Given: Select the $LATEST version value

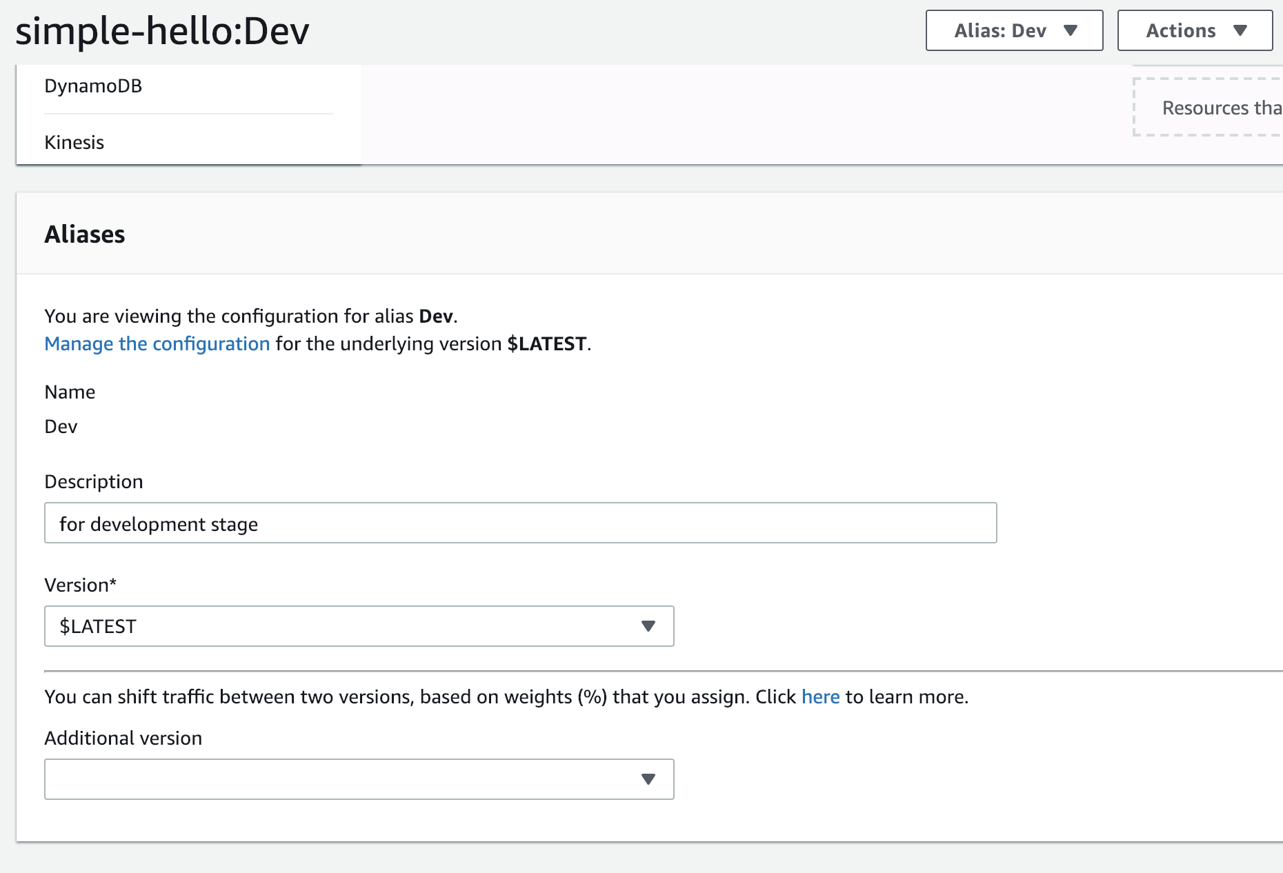Looking at the screenshot, I should click(x=96, y=626).
